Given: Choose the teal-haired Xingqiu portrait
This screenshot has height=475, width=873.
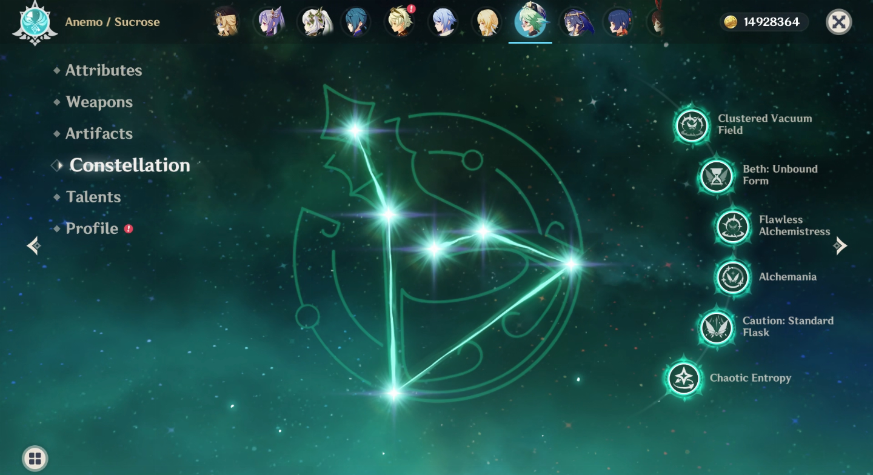Looking at the screenshot, I should coord(355,22).
